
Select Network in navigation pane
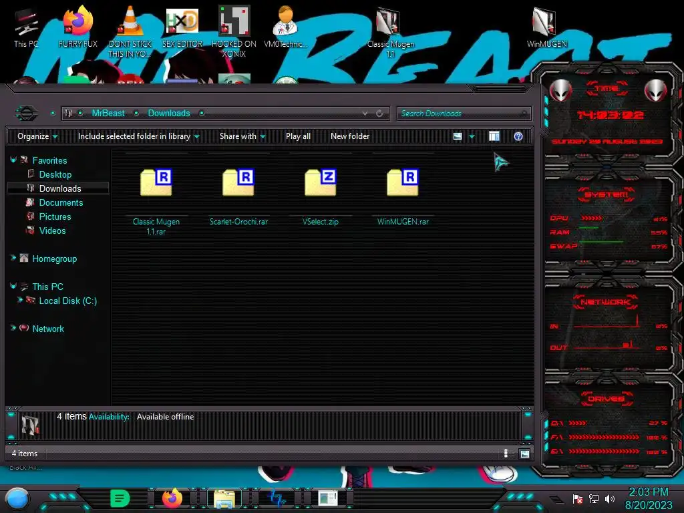click(x=48, y=329)
